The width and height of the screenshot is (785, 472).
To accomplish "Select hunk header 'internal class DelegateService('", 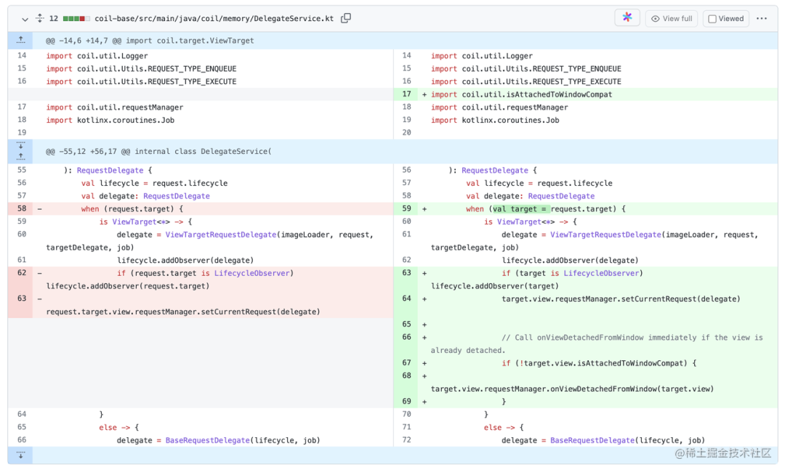I will pos(203,152).
